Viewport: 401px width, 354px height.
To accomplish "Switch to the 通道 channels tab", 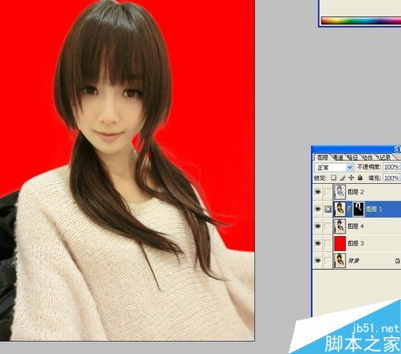I will (x=338, y=157).
